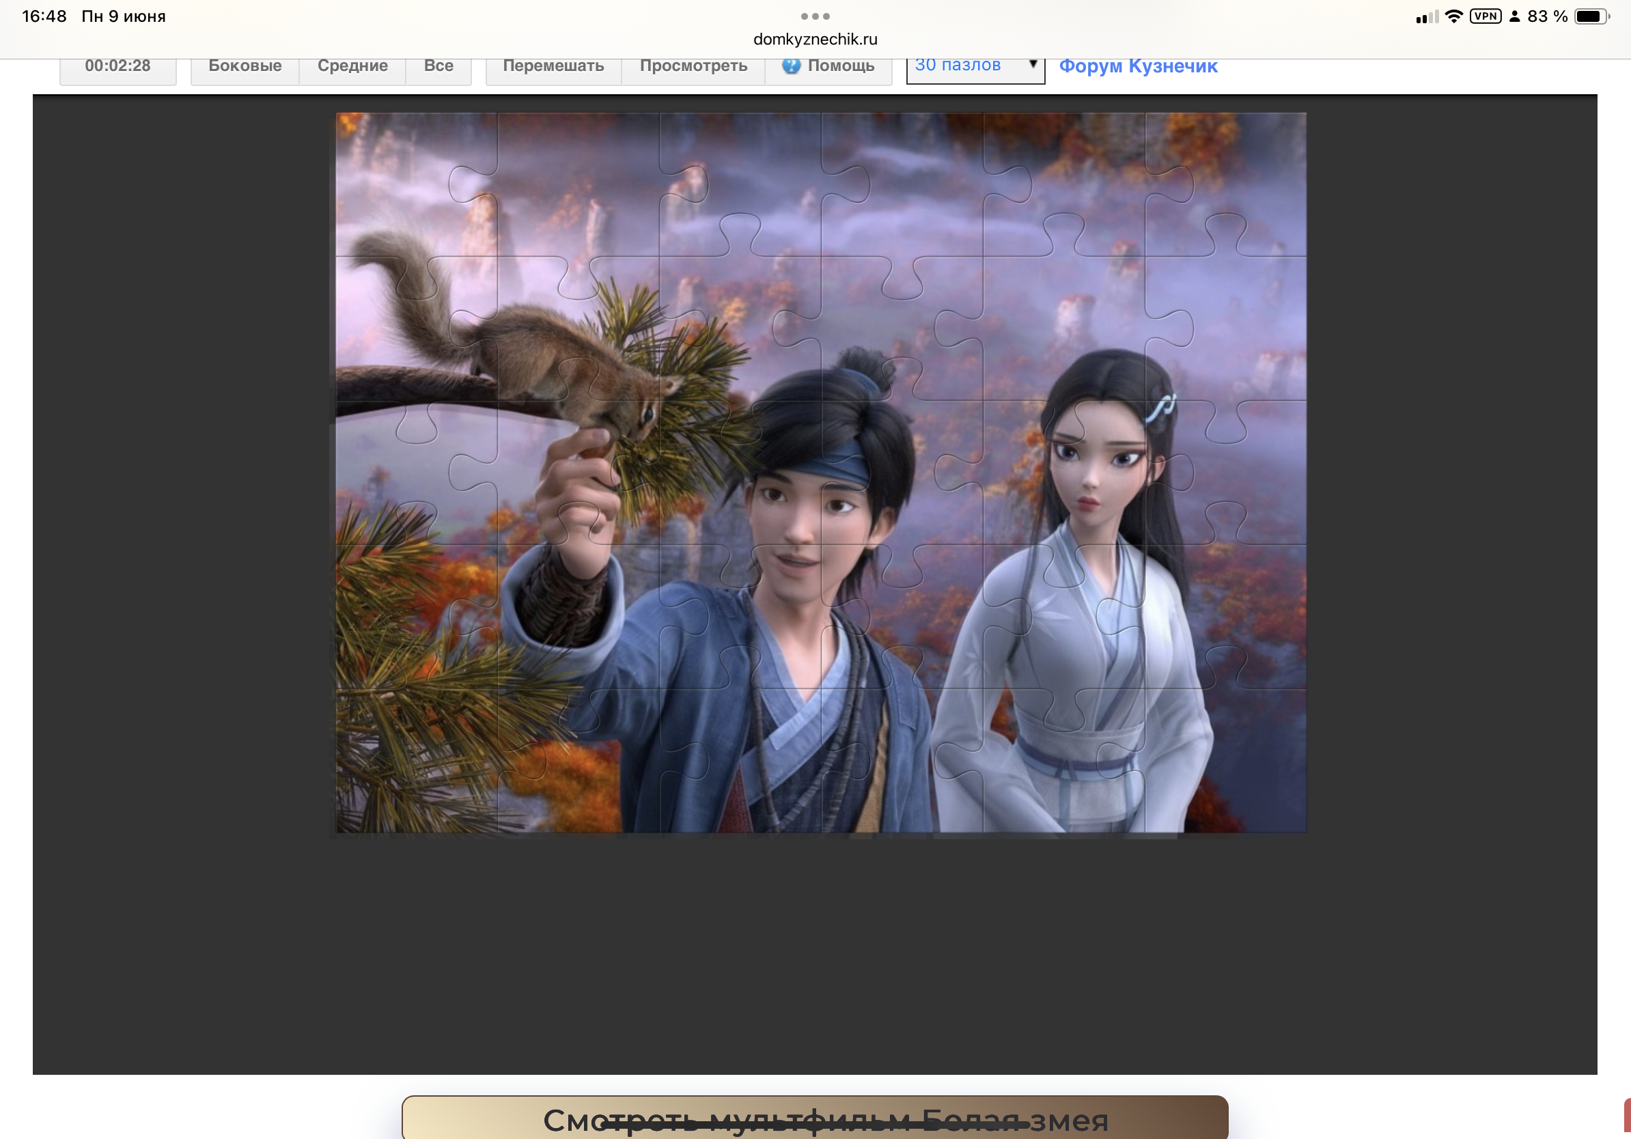Open the Форум Кузнечик link
The height and width of the screenshot is (1139, 1631).
coord(1138,66)
